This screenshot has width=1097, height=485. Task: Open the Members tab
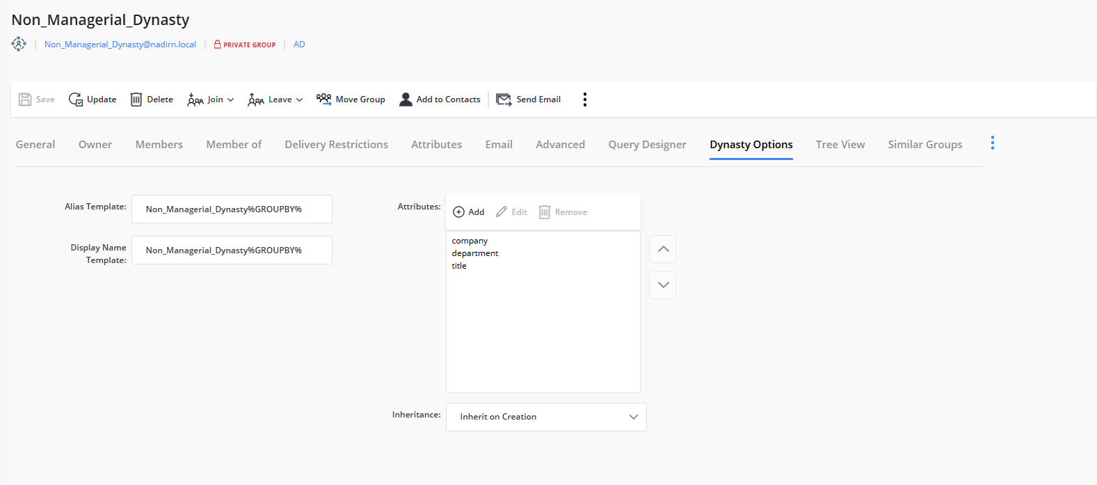[159, 145]
